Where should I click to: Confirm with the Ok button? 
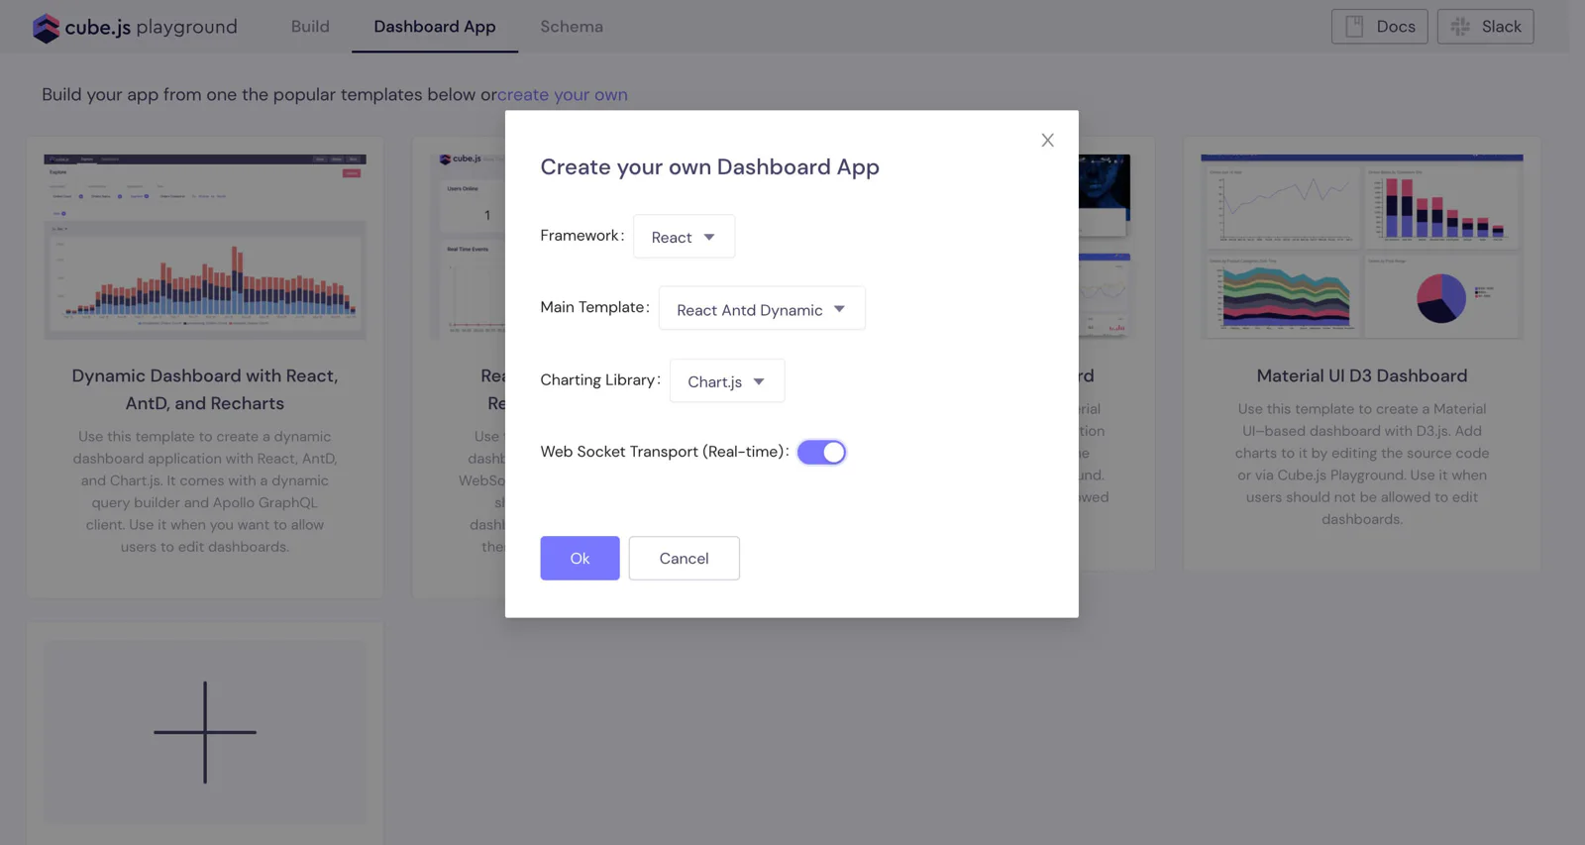click(x=580, y=559)
